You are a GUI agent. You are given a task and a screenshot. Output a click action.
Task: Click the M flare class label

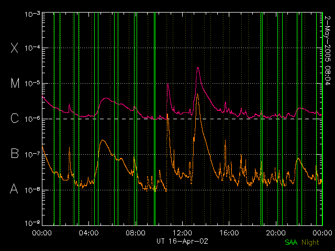point(15,83)
